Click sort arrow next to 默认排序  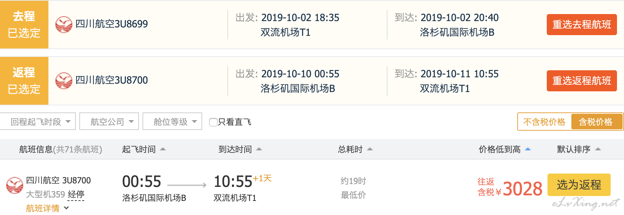(598, 149)
